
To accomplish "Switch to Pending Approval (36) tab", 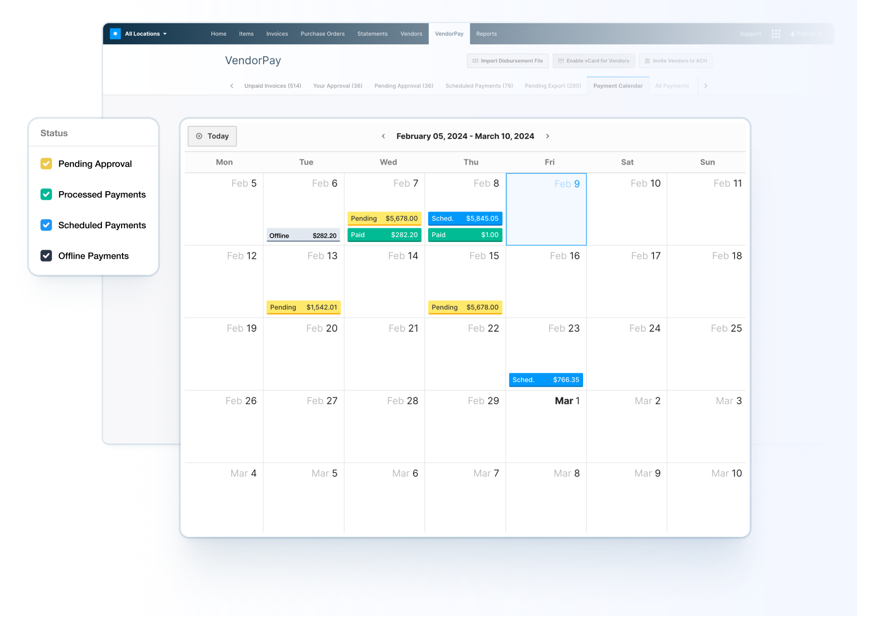I will click(x=404, y=86).
